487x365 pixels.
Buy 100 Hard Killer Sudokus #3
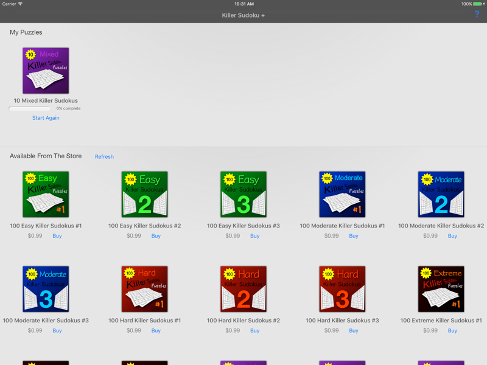tap(354, 330)
